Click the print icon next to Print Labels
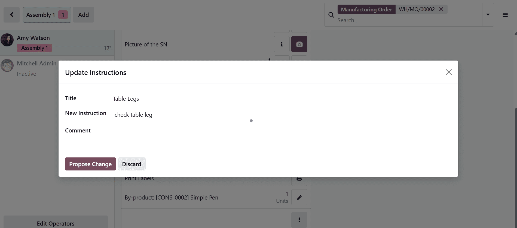 [x=299, y=179]
